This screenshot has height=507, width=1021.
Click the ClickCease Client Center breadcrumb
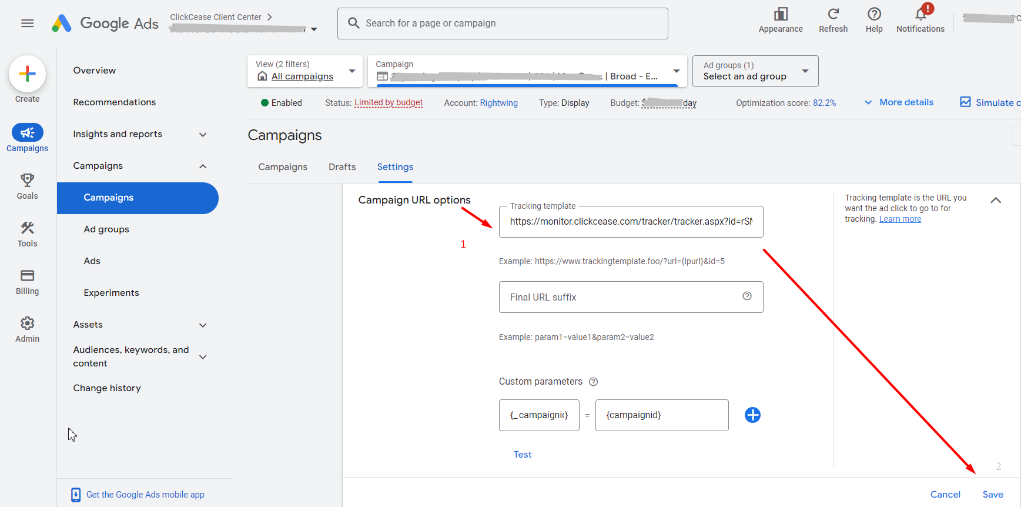(x=216, y=17)
